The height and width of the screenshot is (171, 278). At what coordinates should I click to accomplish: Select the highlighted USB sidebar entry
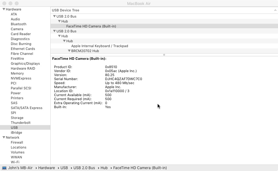point(25,128)
